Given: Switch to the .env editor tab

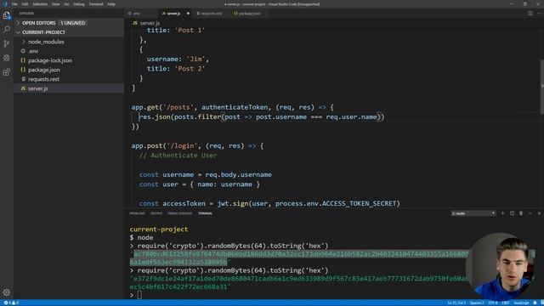Looking at the screenshot, I should 140,14.
